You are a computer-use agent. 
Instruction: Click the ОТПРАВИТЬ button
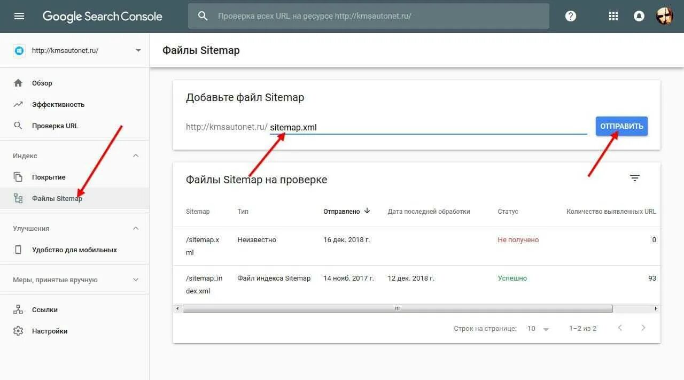(621, 126)
